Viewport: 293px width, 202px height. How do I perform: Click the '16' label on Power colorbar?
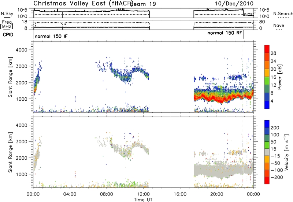[273, 77]
